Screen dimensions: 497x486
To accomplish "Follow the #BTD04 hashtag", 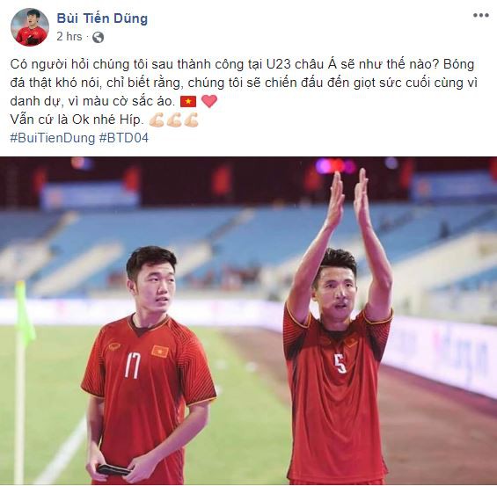I will (124, 138).
